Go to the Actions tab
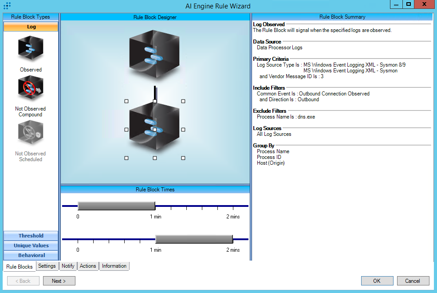 coord(88,266)
